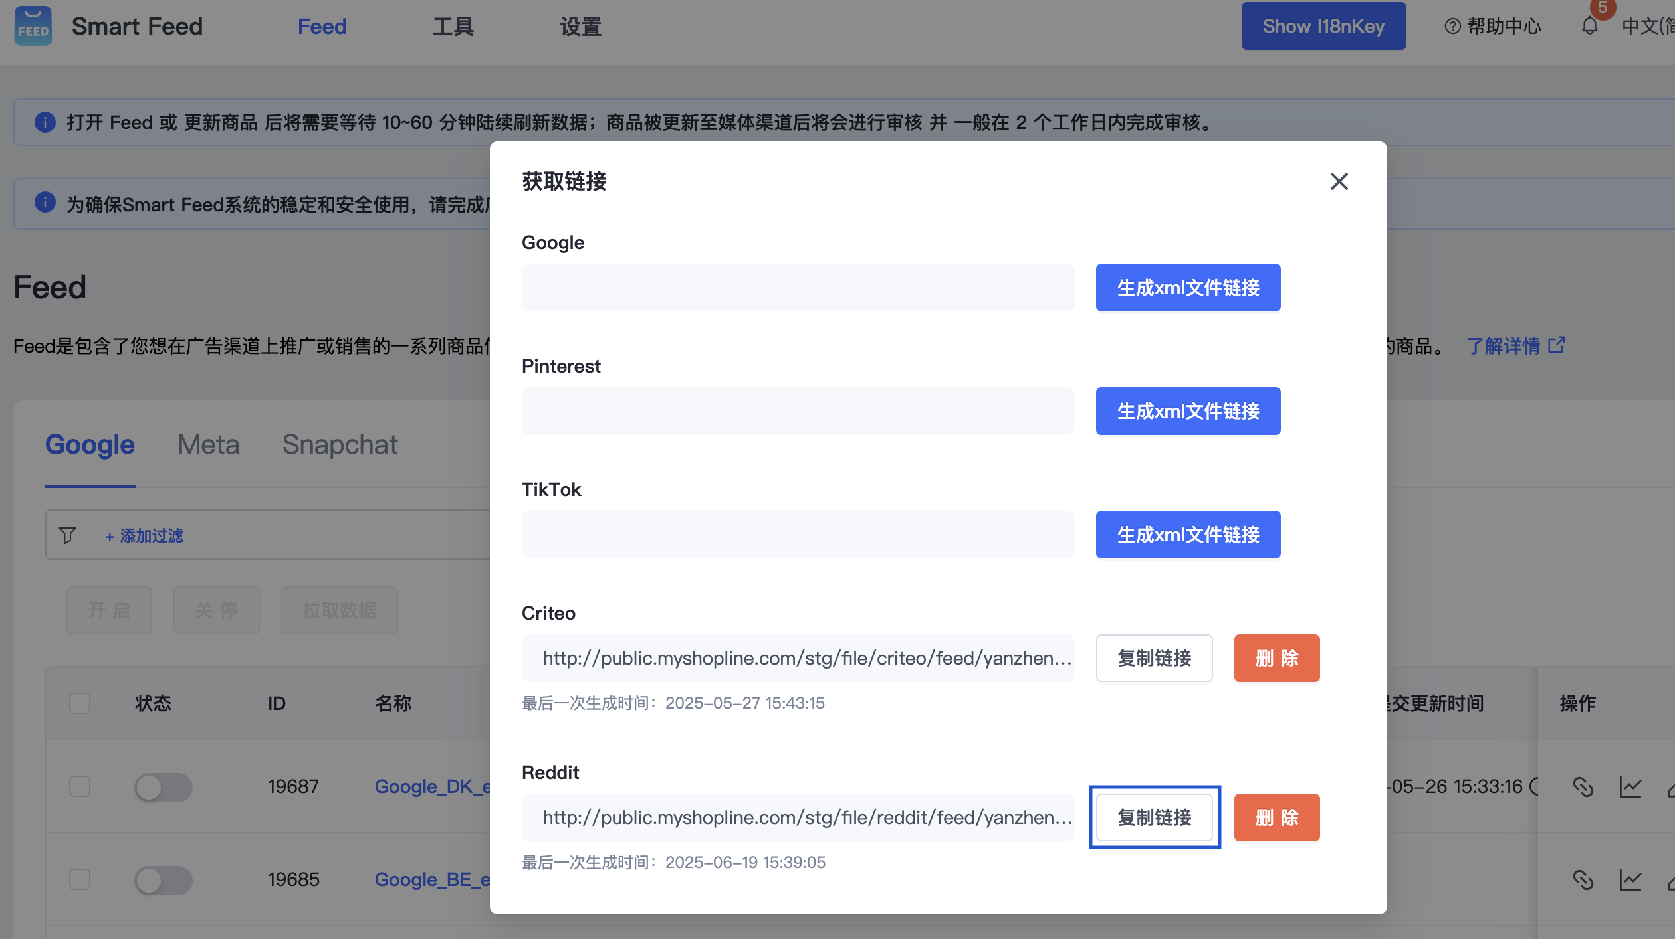
Task: Click the filter funnel icon
Action: tap(67, 535)
